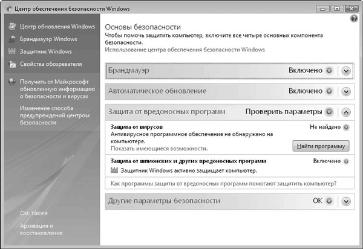
Task: Expand the Автоматическое обновление section
Action: [x=345, y=91]
